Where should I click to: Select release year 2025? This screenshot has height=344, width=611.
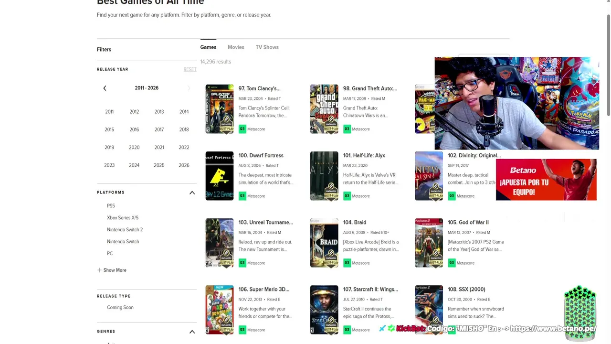point(159,165)
